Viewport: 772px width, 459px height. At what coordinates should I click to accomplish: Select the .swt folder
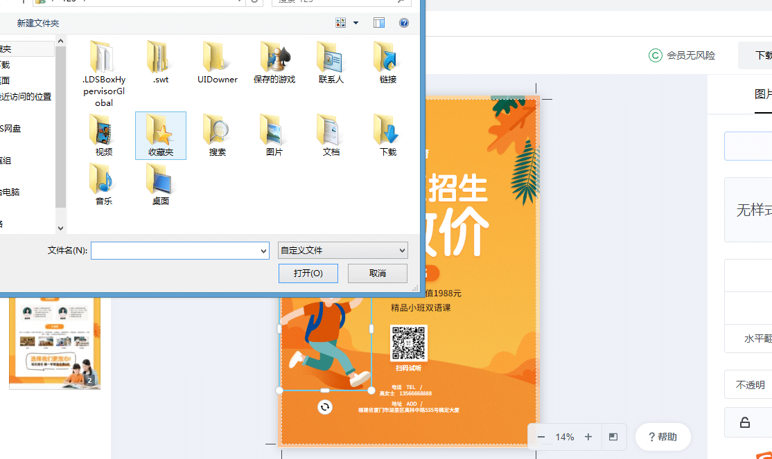(161, 62)
